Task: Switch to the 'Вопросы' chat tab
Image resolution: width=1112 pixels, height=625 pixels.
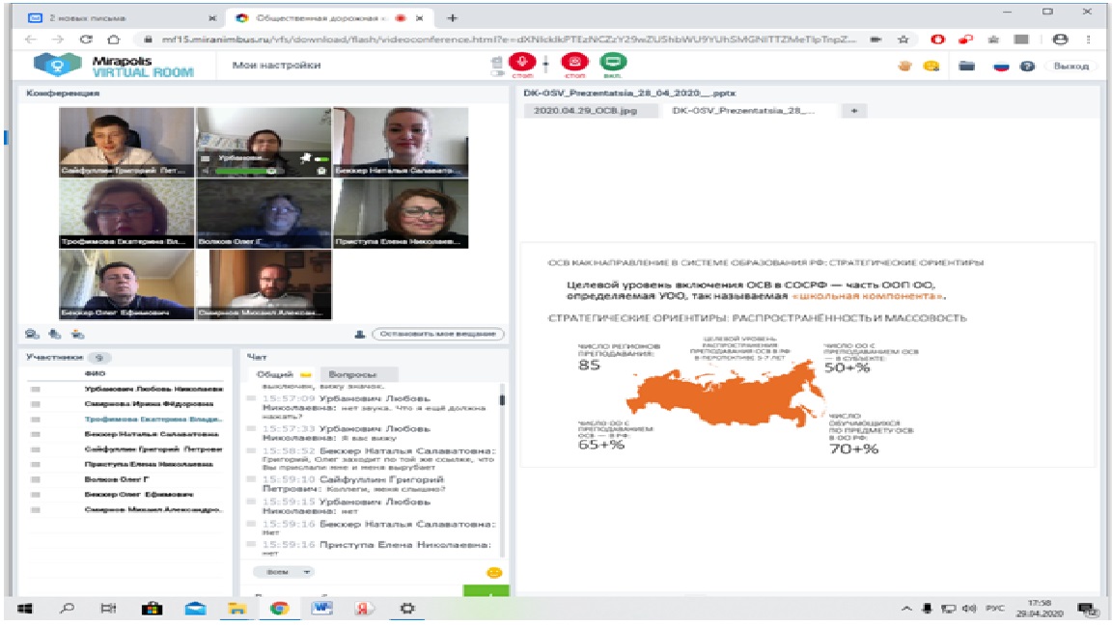Action: [x=346, y=374]
